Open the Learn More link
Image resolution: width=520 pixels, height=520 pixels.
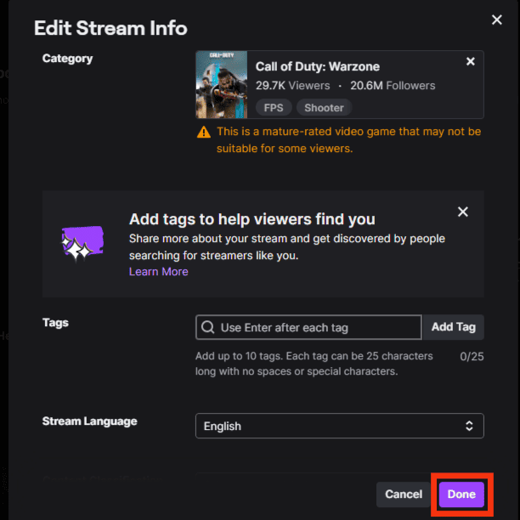click(x=159, y=272)
